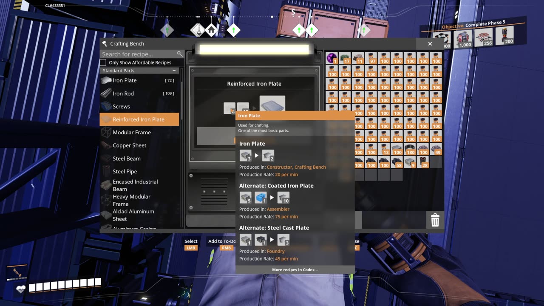Collapse the Standard Parts category
The height and width of the screenshot is (306, 544).
click(x=174, y=71)
